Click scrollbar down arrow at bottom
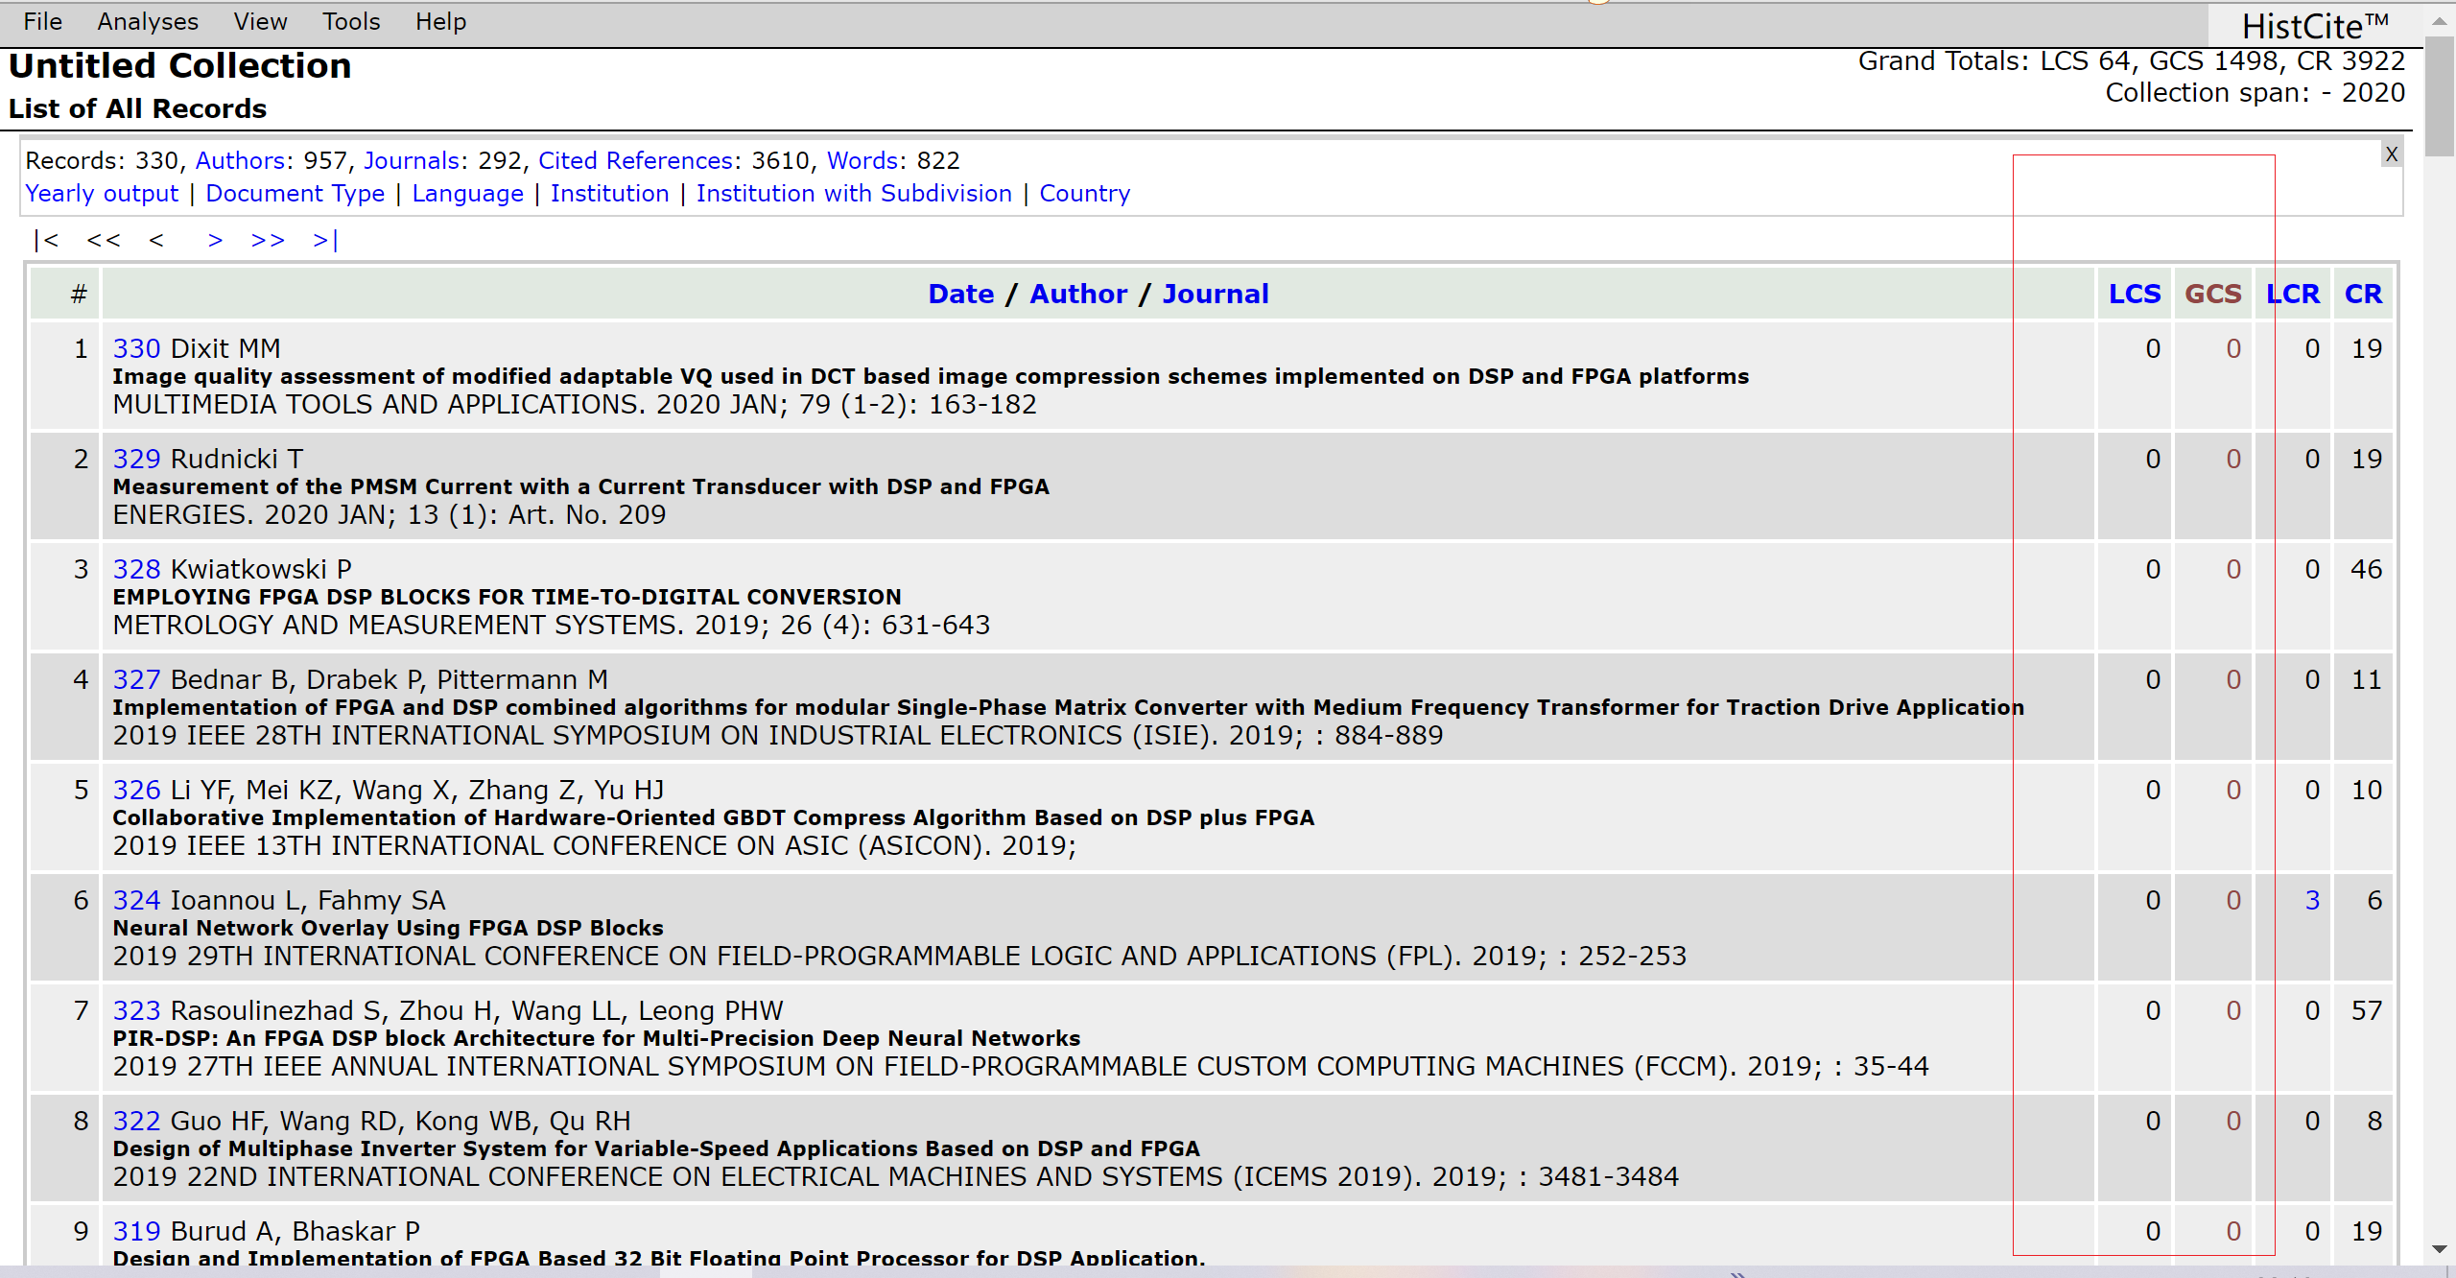2456x1278 pixels. 2439,1249
